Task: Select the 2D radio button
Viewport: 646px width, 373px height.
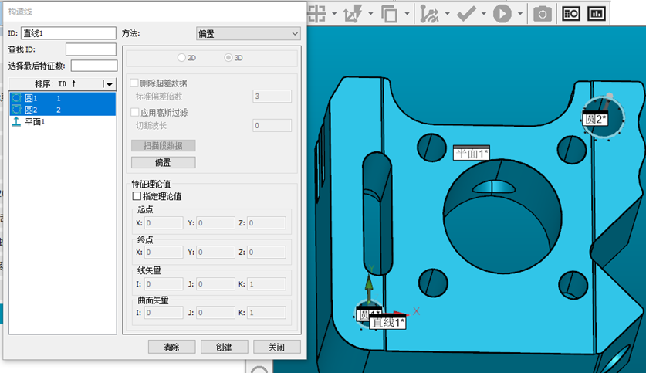Action: (x=182, y=58)
